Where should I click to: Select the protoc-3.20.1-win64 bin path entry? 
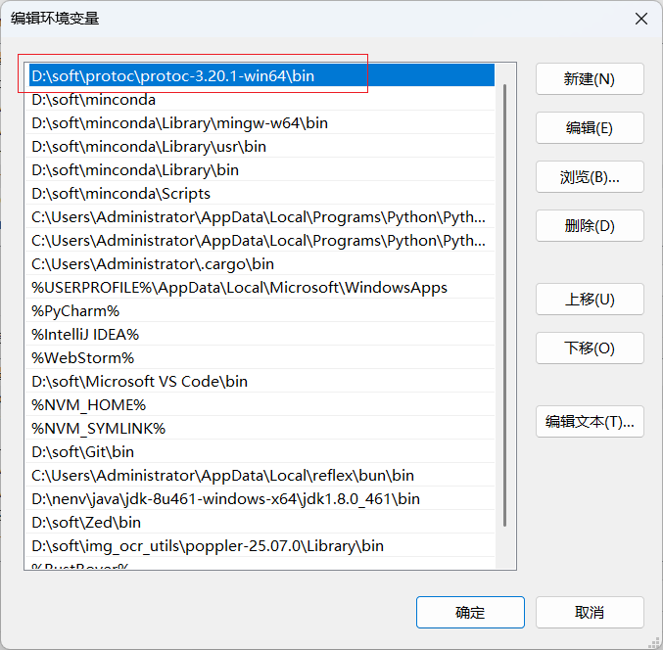[173, 75]
